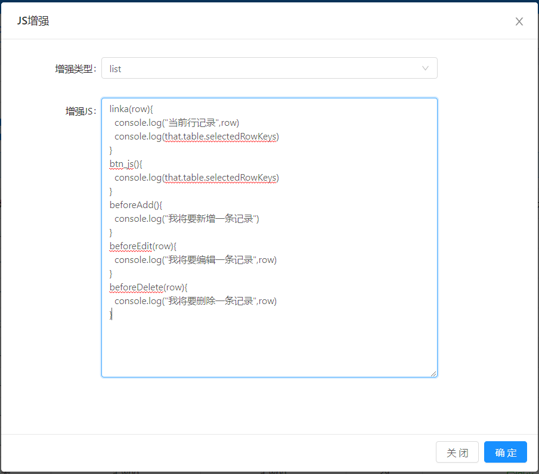Open the 增强类型 list dropdown
The width and height of the screenshot is (539, 474).
click(x=269, y=68)
